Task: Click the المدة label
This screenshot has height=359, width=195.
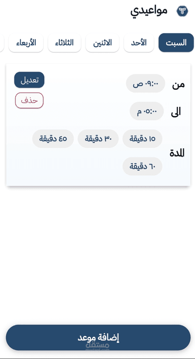Action: click(x=177, y=153)
